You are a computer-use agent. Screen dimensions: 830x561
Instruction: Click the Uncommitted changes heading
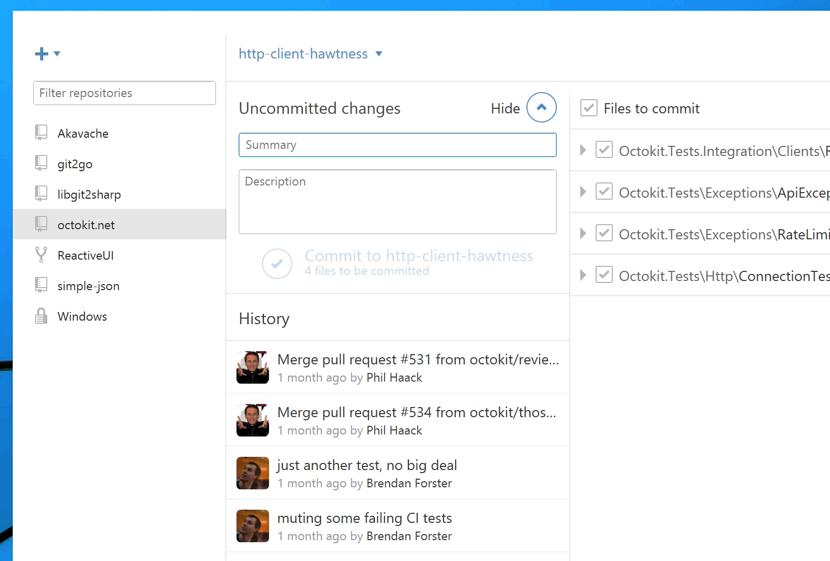tap(319, 108)
